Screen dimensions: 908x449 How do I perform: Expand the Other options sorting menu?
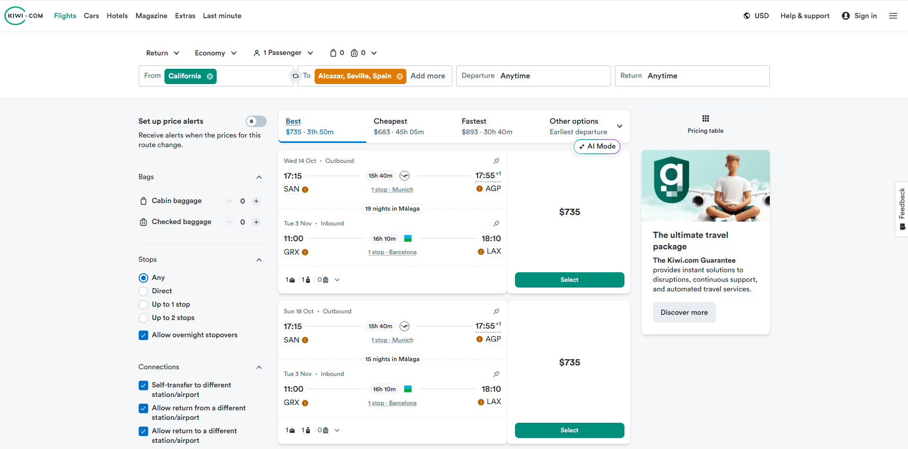[x=619, y=126]
